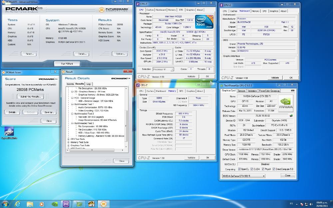
Task: Click the PCMark Score window title icon
Action: [x=3, y=72]
